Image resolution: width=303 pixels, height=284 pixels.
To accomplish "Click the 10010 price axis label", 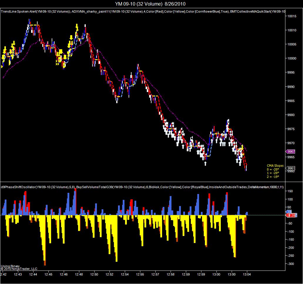I will point(292,30).
